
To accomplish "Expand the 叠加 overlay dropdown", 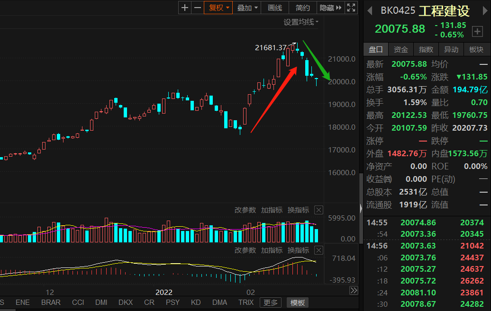I will click(248, 8).
